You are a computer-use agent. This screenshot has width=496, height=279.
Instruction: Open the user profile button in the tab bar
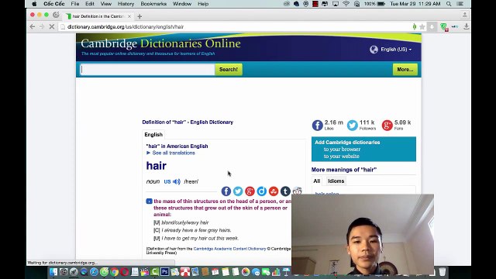point(465,15)
